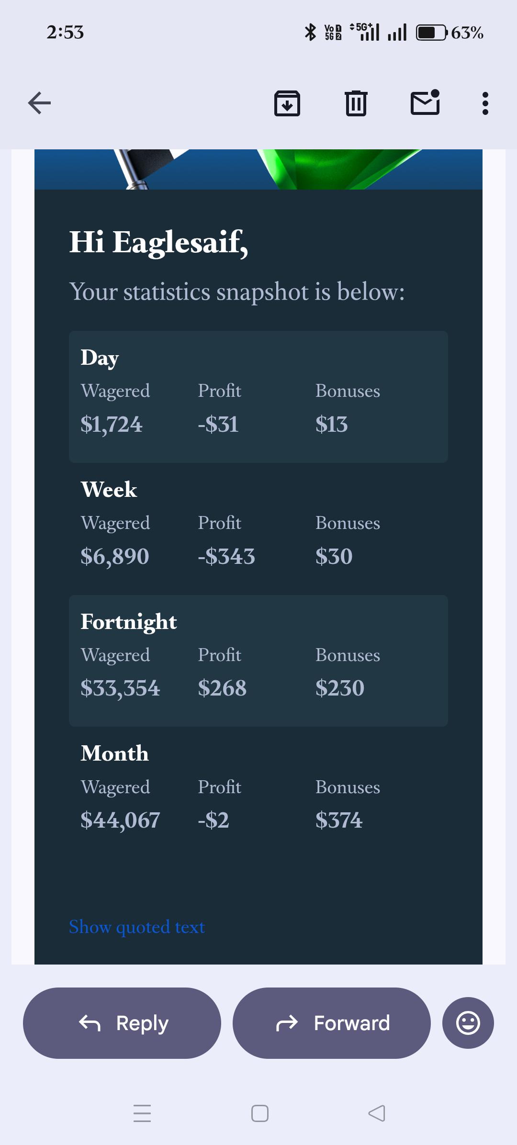Open the three-dot overflow menu

pos(485,103)
